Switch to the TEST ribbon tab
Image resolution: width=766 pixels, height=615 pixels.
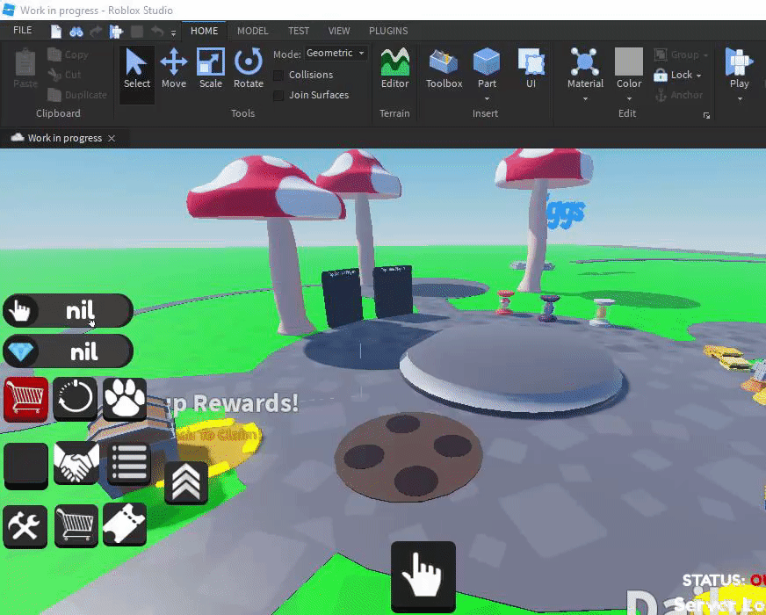[x=299, y=31]
